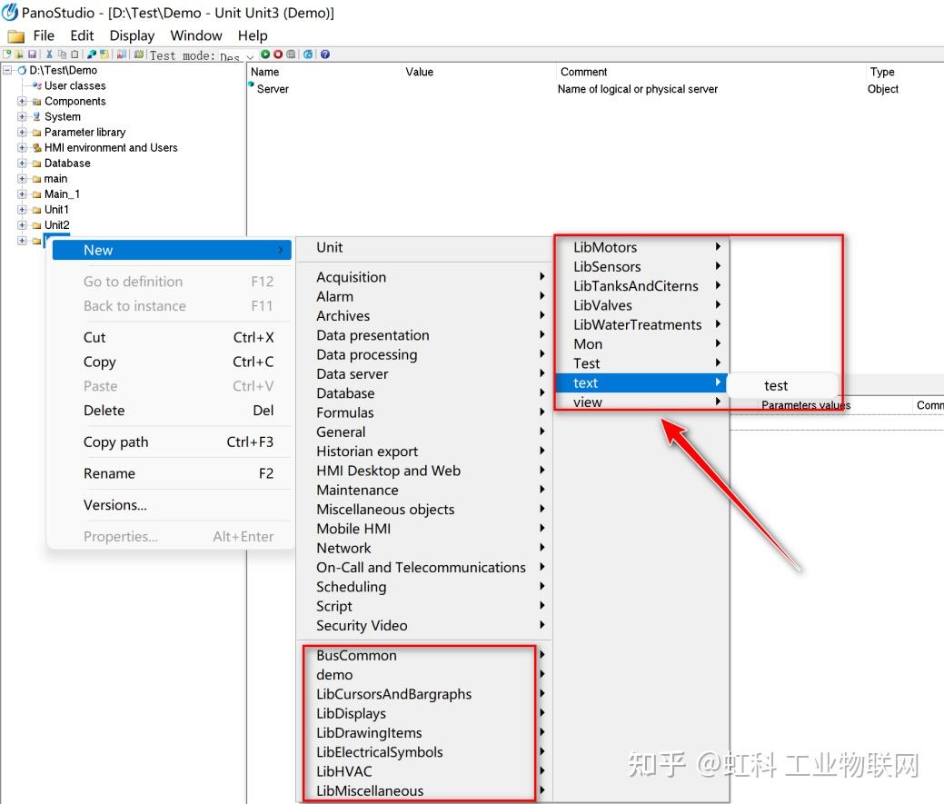Click the Versions... context menu entry

click(115, 505)
